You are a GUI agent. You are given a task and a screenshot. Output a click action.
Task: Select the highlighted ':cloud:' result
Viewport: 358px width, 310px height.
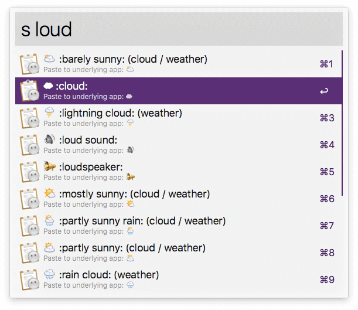(179, 91)
